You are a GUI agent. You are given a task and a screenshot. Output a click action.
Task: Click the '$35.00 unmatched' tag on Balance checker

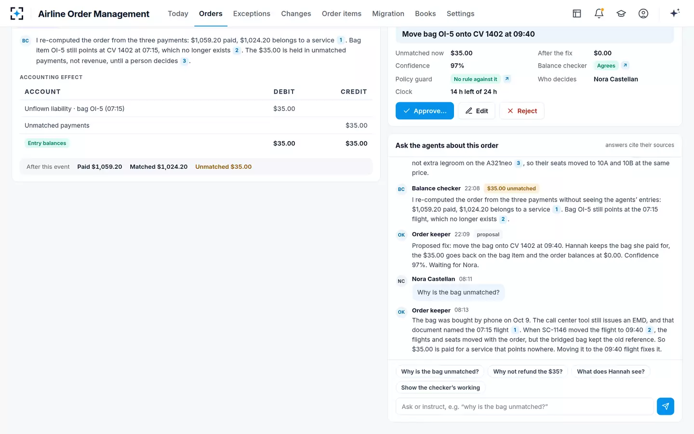point(511,188)
